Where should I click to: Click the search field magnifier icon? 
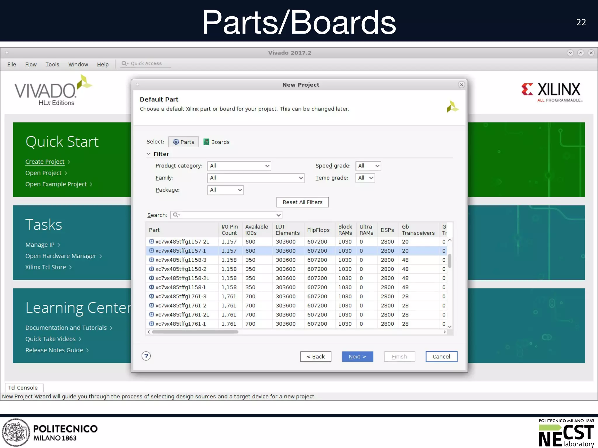(x=176, y=215)
